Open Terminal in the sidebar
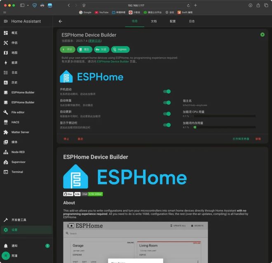This screenshot has width=272, height=263. pyautogui.click(x=26, y=172)
